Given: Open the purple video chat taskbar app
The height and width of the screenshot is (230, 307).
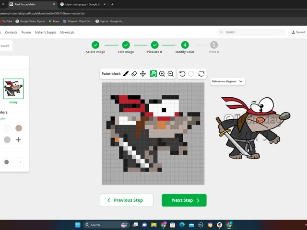Looking at the screenshot, I should pos(144,225).
